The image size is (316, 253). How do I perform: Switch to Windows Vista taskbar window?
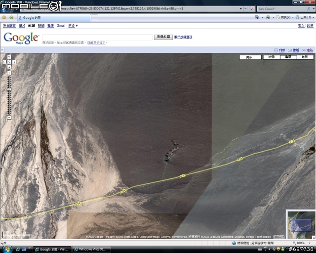[x=91, y=250]
